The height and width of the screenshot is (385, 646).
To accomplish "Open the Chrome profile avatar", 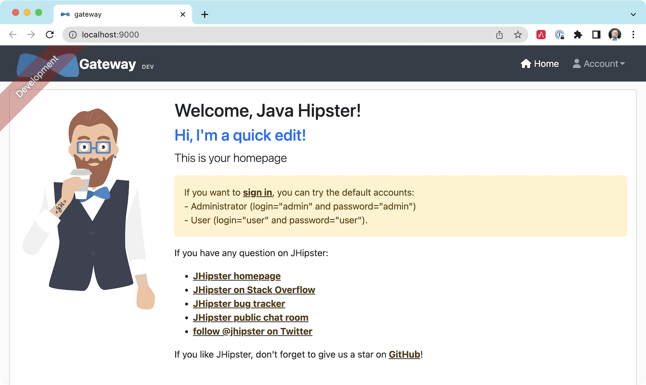I will (615, 35).
